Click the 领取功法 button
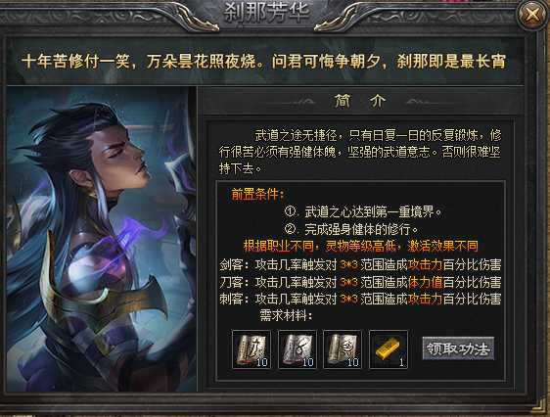This screenshot has height=417, width=550. [458, 348]
